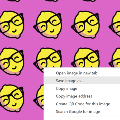120x120 pixels.
Task: Pick 'Copy image address' option
Action: (x=74, y=96)
